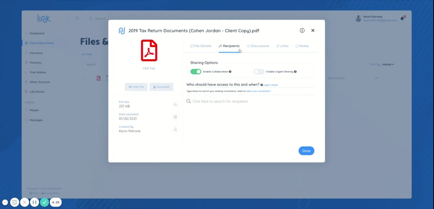The image size is (434, 209).
Task: Open Messages in the sidebar
Action: [36, 120]
